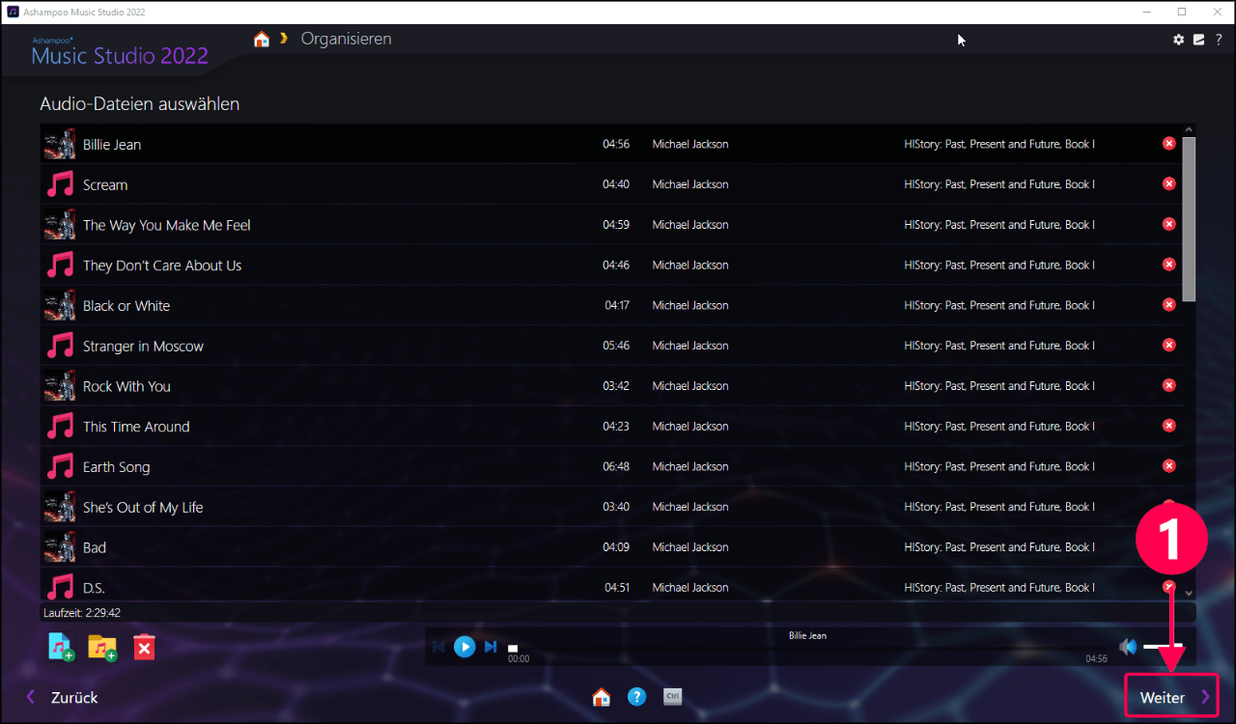The height and width of the screenshot is (724, 1236).
Task: Remove This Time Around track
Action: click(x=1168, y=426)
